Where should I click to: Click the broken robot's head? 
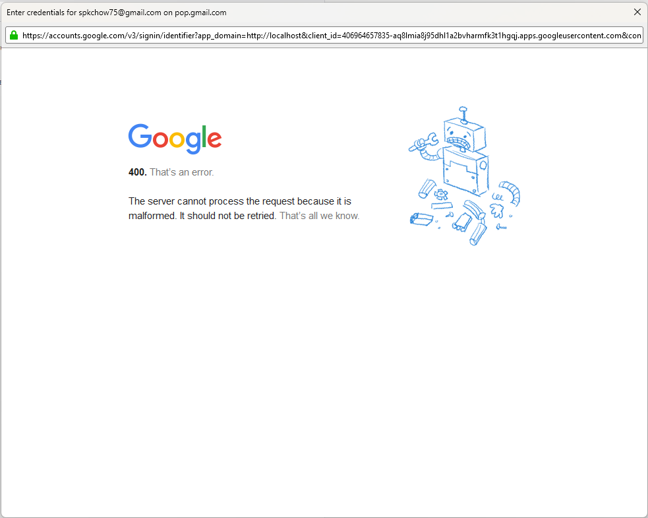coord(465,135)
